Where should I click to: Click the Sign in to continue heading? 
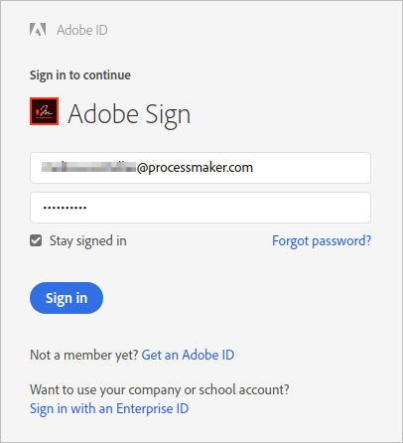tap(80, 75)
